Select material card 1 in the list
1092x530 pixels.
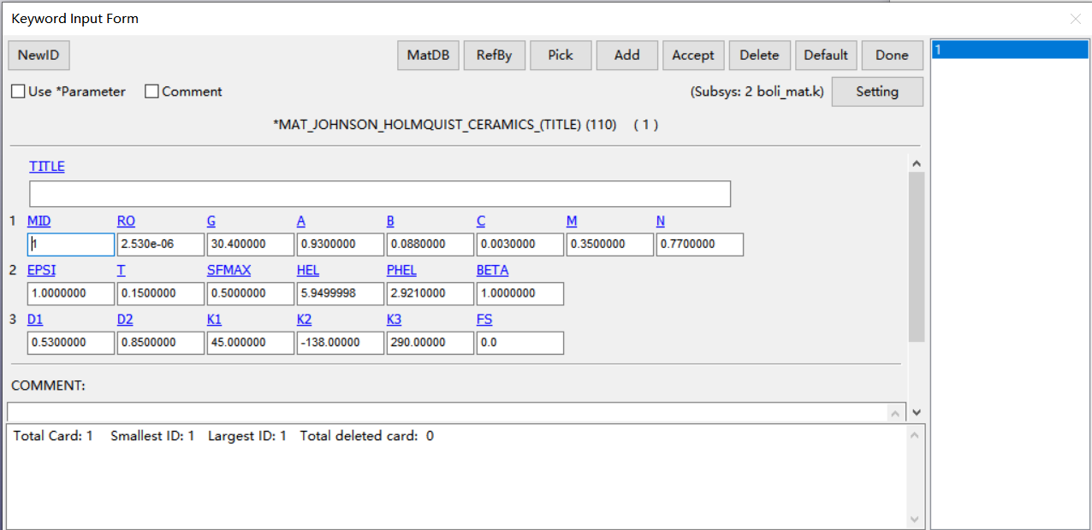click(1010, 50)
